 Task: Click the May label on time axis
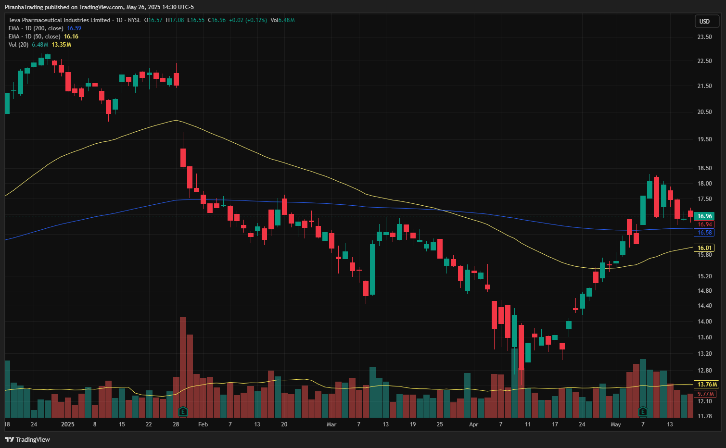(616, 424)
